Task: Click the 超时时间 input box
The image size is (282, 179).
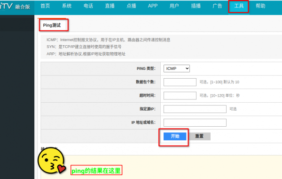Action: pyautogui.click(x=180, y=96)
